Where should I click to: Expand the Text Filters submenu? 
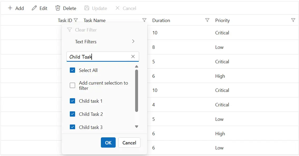pos(104,41)
